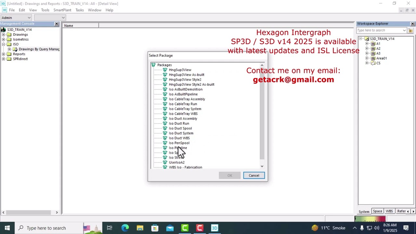This screenshot has width=416, height=234.
Task: Switch to the Smart 3D taskbar app
Action: pyautogui.click(x=214, y=228)
